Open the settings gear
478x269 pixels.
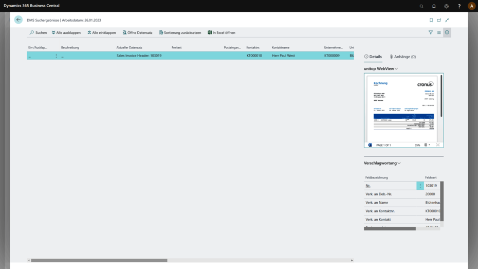pyautogui.click(x=446, y=6)
